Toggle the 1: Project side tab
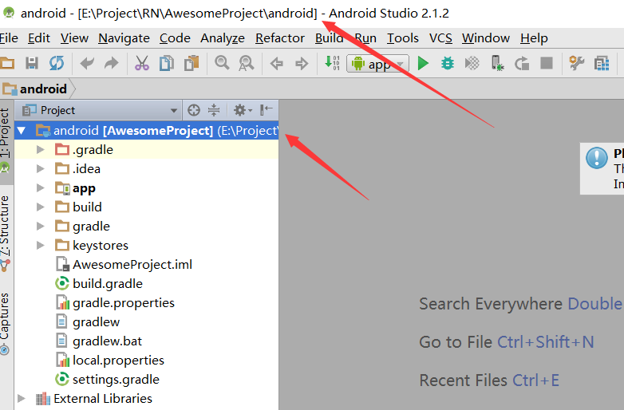This screenshot has width=624, height=410. click(5, 141)
